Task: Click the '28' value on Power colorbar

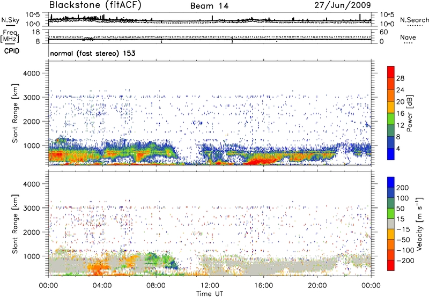Action: tap(400, 78)
